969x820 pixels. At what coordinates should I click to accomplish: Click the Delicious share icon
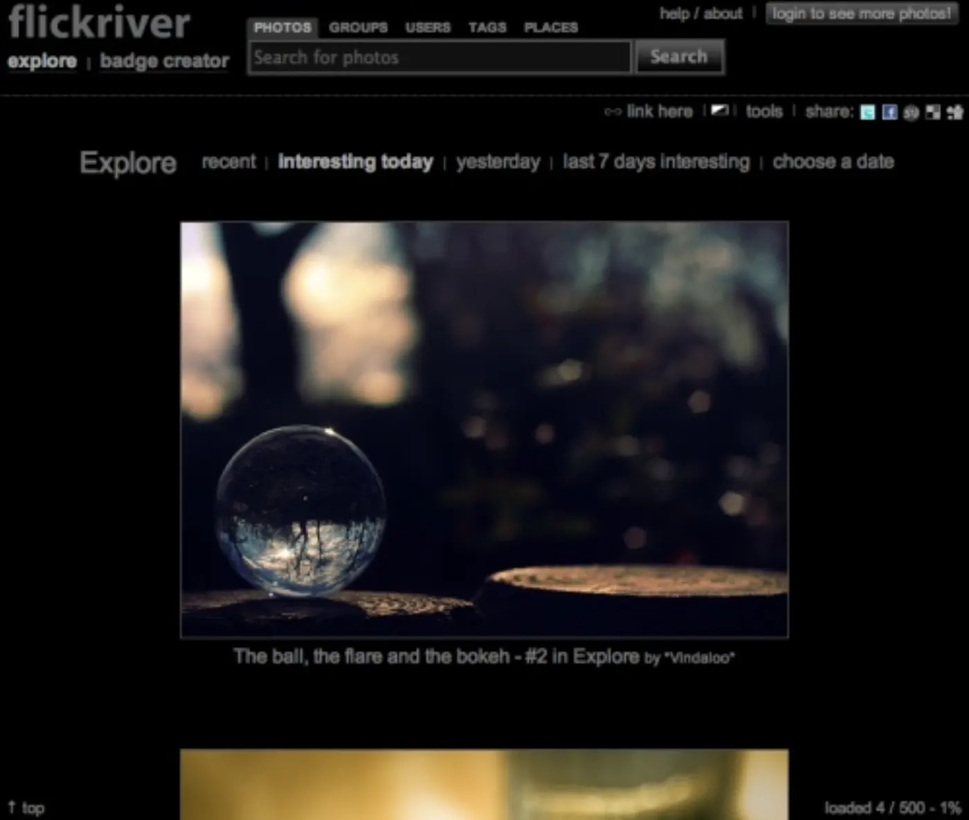click(933, 112)
